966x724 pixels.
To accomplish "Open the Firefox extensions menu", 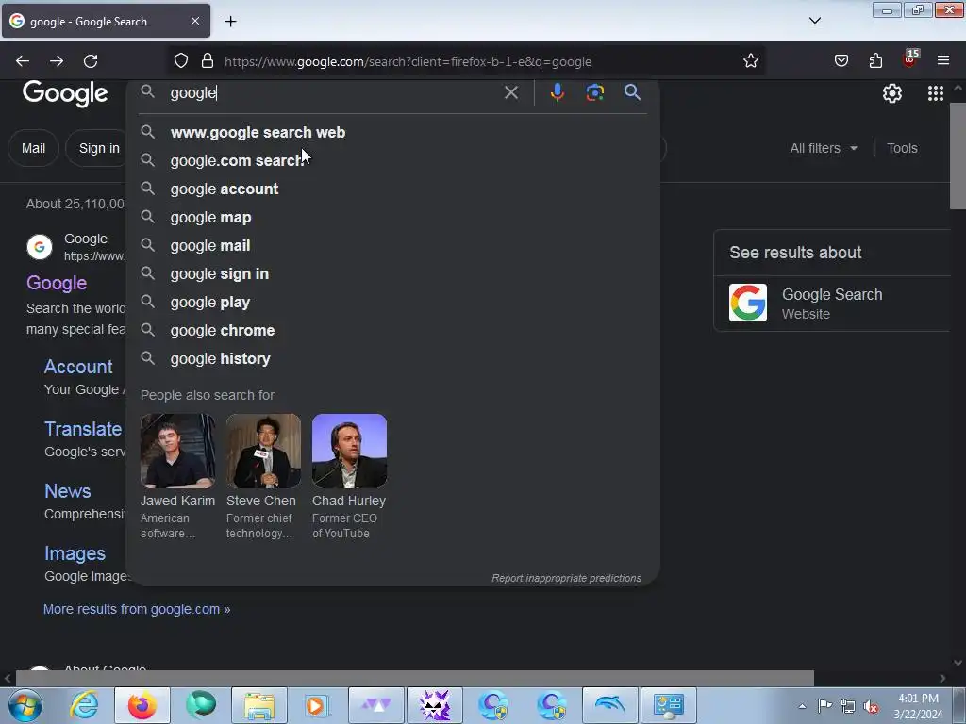I will click(875, 61).
